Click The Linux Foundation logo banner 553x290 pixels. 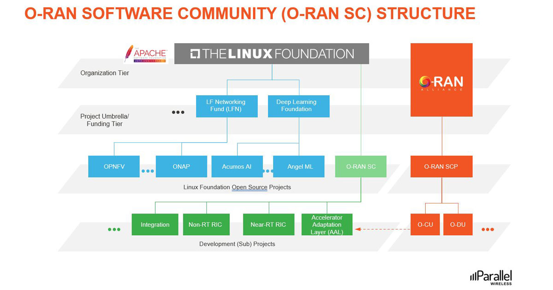[x=271, y=53]
